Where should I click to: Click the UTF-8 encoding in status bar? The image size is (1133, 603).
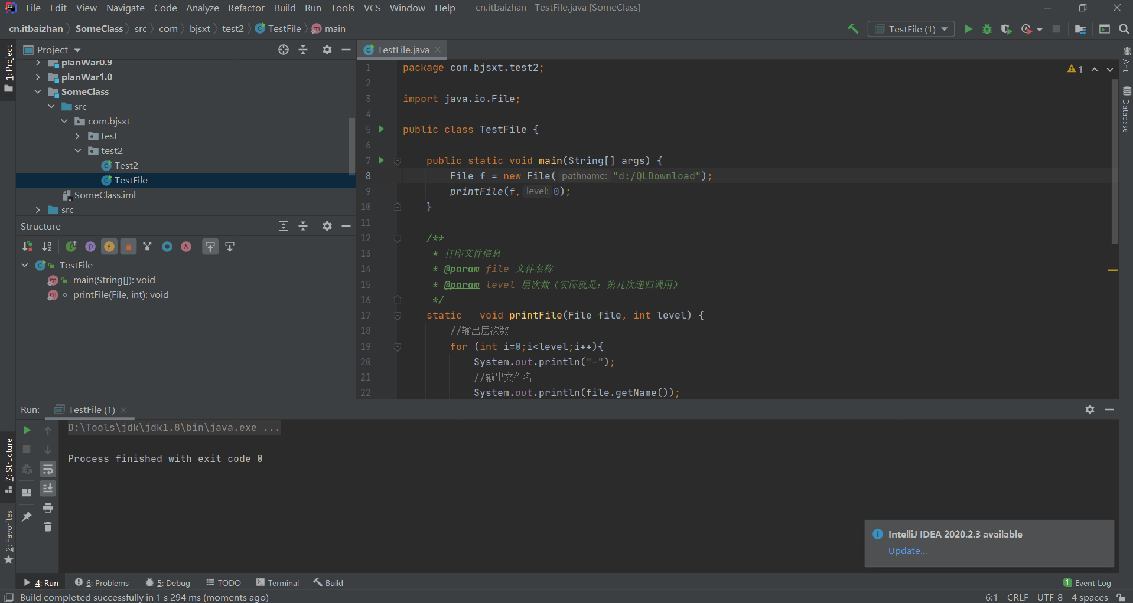tap(1050, 597)
